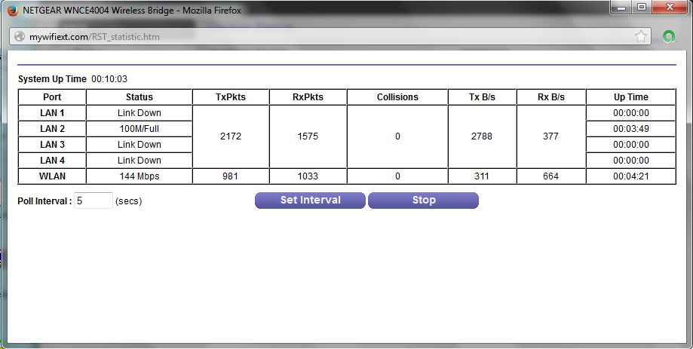The image size is (693, 349).
Task: Click the Set Interval button
Action: [310, 200]
